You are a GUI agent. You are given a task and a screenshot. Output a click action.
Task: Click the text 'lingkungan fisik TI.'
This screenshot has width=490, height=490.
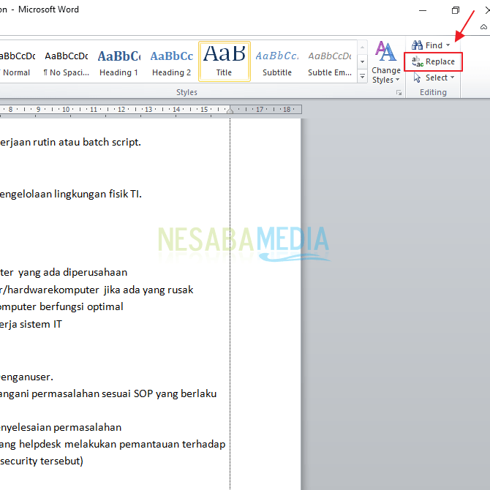[98, 194]
